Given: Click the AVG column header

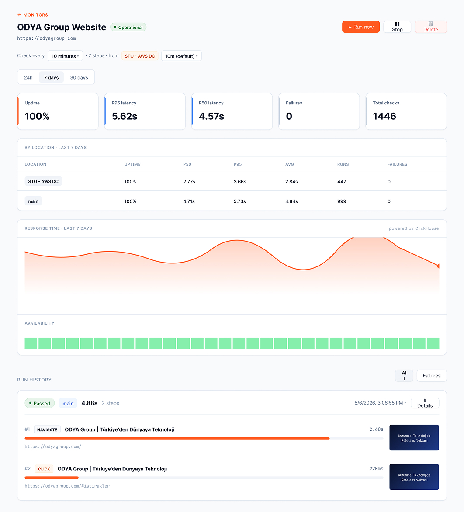Looking at the screenshot, I should coord(290,164).
